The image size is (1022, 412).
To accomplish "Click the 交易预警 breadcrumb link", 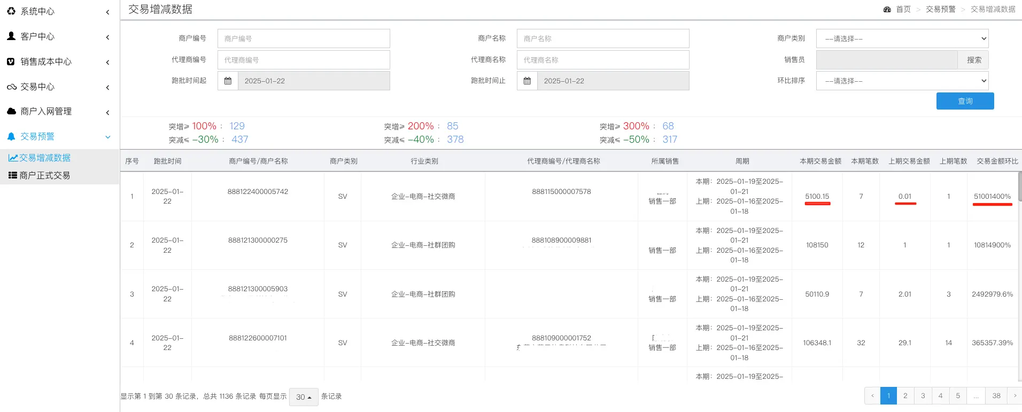I will tap(940, 9).
